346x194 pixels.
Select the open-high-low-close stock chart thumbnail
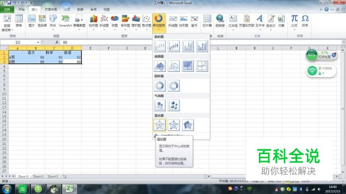coord(174,46)
